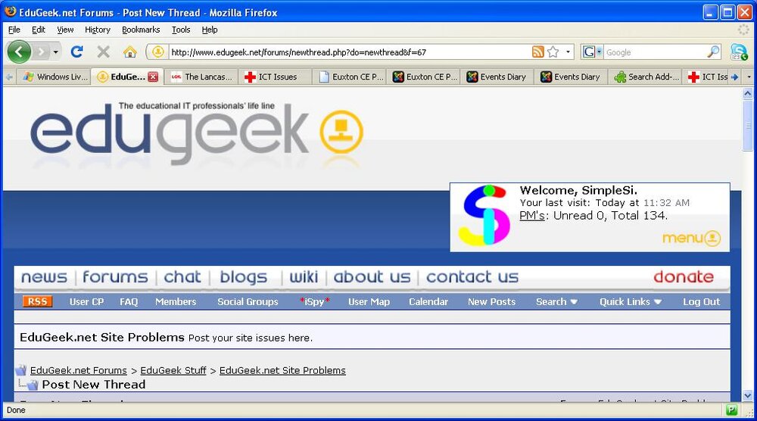Click the orange RSS button in navbar

pyautogui.click(x=37, y=302)
